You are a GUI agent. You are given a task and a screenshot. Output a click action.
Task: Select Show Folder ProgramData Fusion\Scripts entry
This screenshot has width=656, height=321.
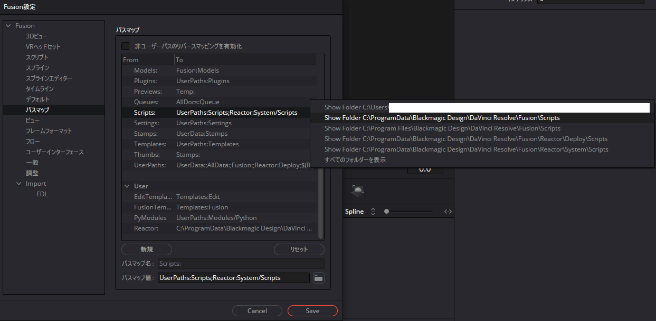(x=481, y=118)
